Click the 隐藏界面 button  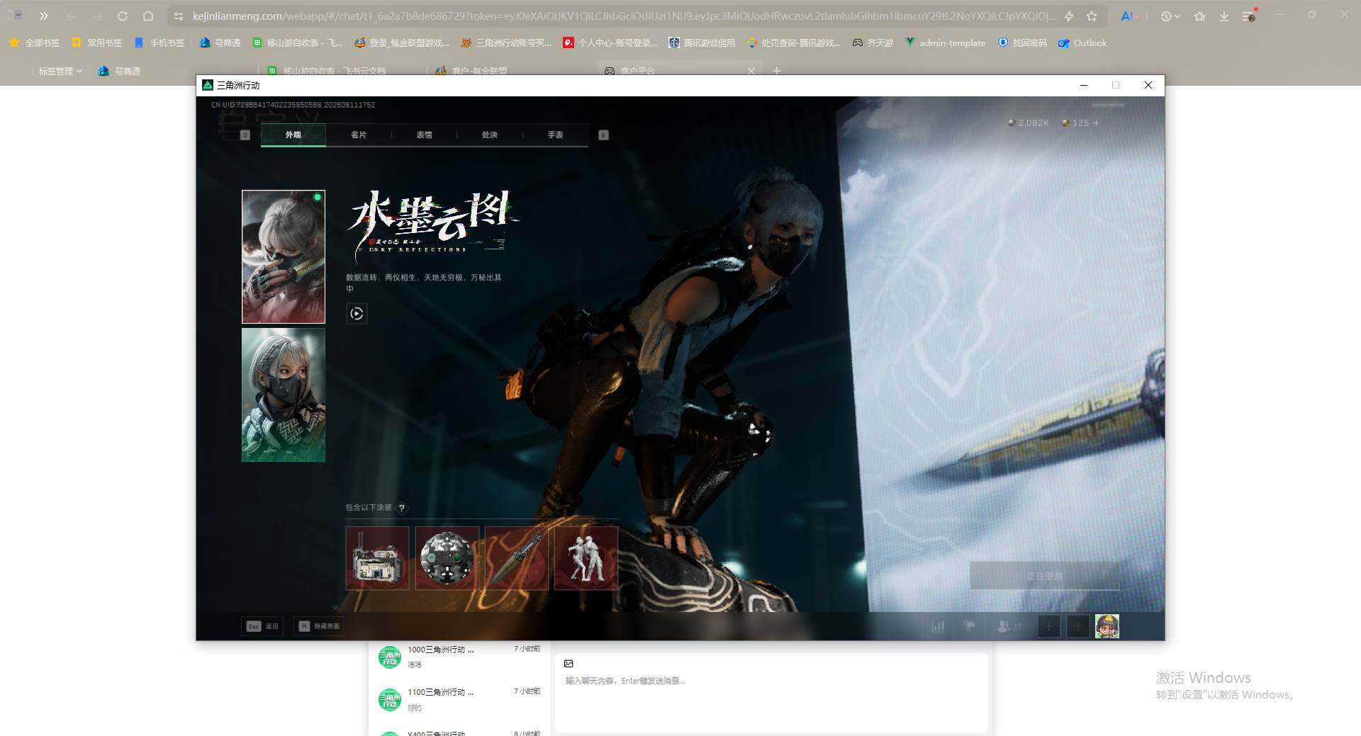tap(319, 626)
